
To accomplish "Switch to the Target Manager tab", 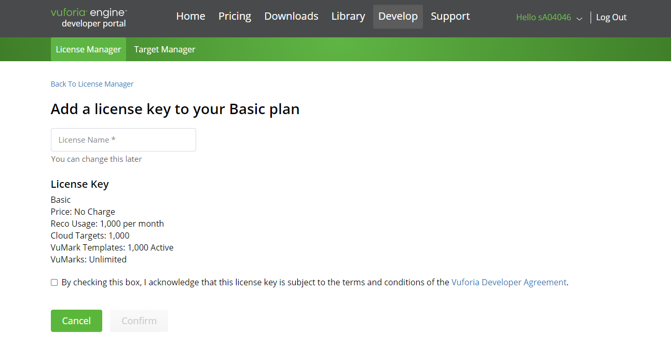I will coord(165,49).
